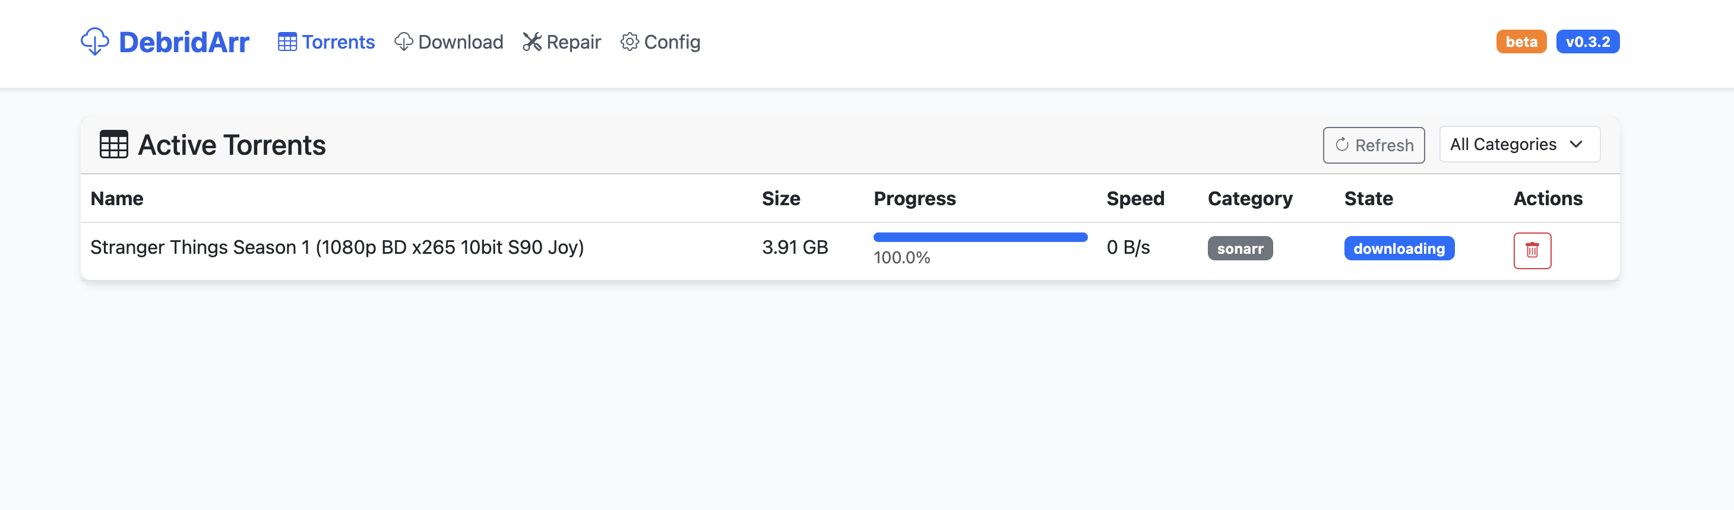Viewport: 1734px width, 510px height.
Task: Click the Repair tools icon
Action: tap(531, 42)
